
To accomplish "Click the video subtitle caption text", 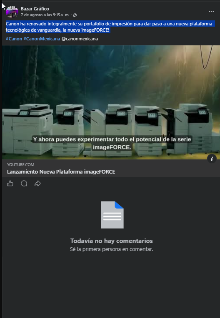I will (x=112, y=143).
